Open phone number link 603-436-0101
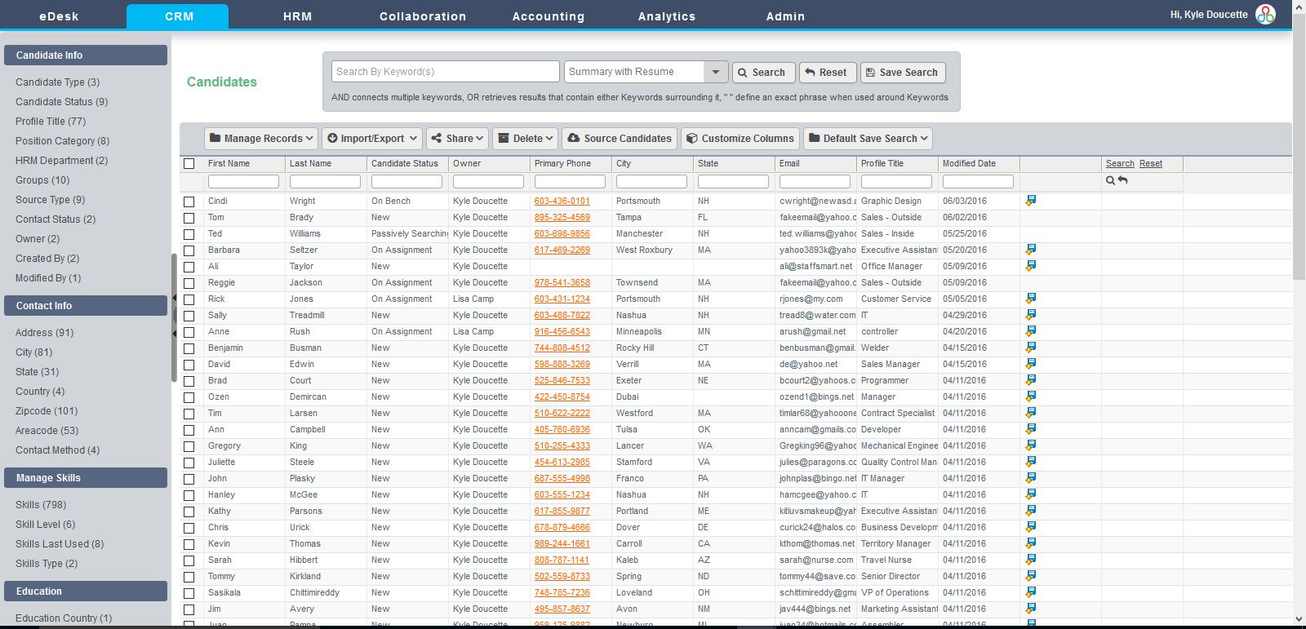Viewport: 1306px width, 629px height. pos(562,201)
